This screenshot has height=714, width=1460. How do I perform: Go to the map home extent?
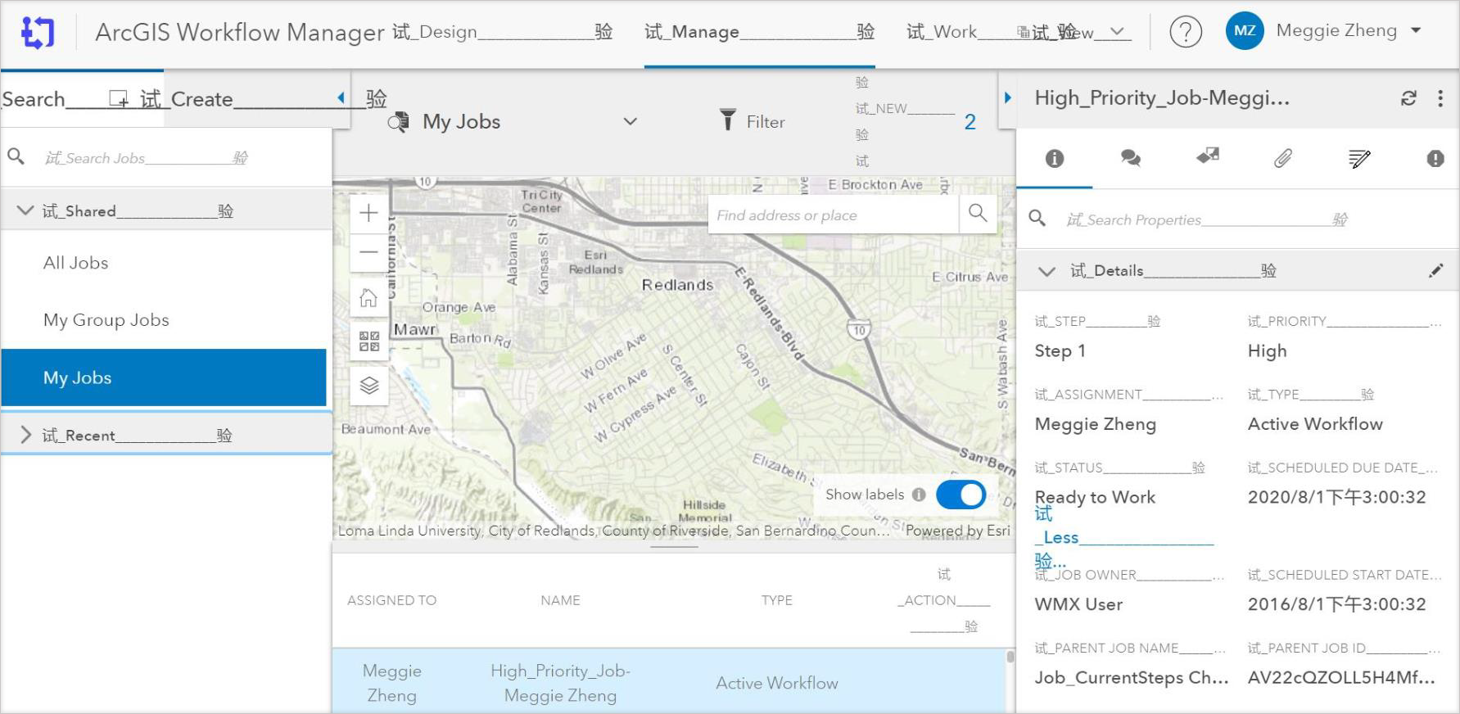pos(368,298)
